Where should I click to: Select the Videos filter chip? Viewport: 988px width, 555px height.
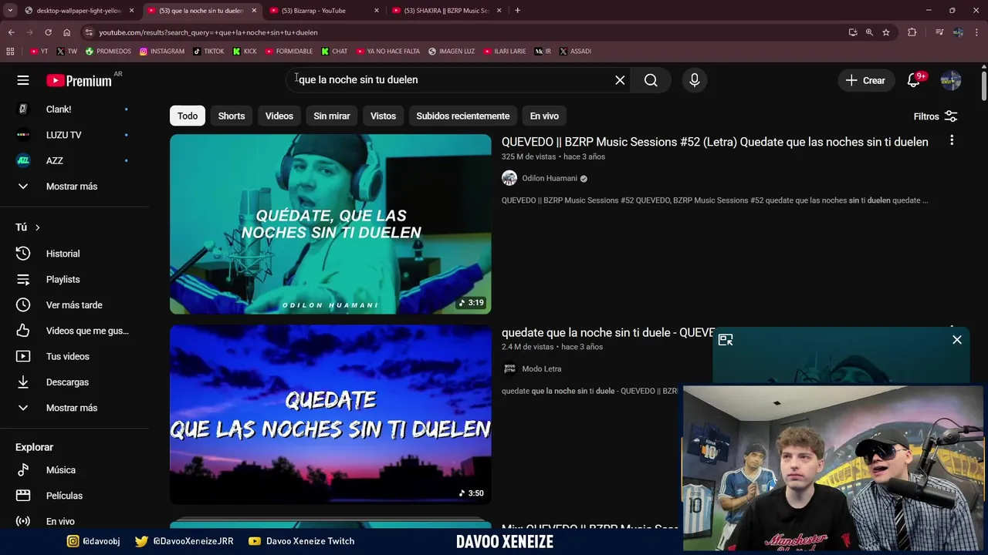click(x=279, y=116)
